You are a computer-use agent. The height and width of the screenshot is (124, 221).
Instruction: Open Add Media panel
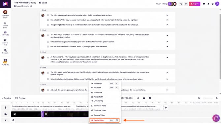tap(5, 33)
